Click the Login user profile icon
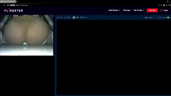171x96 pixels. pyautogui.click(x=161, y=10)
